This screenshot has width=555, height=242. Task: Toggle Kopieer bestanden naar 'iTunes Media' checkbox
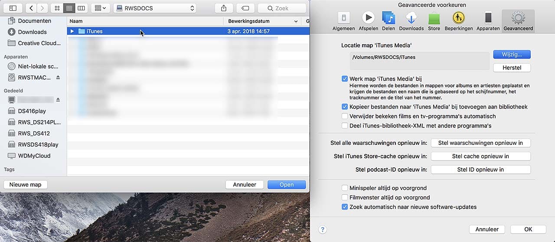pos(345,107)
